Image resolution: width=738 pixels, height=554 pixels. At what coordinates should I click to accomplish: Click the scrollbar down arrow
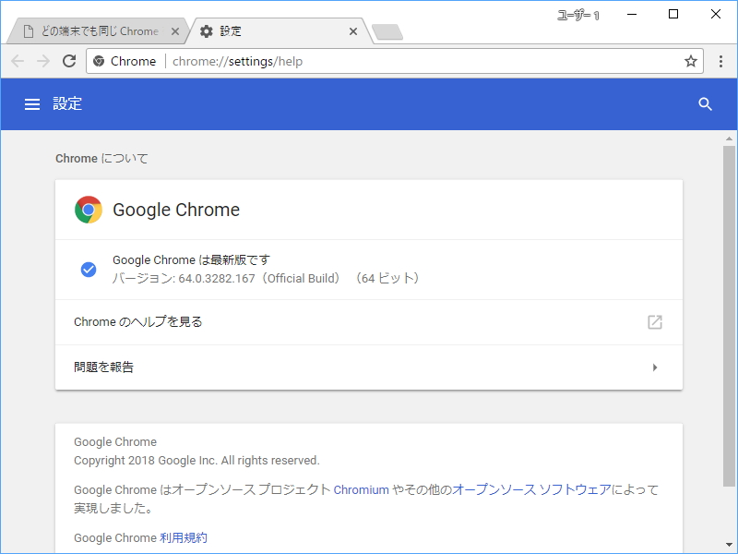pos(730,547)
